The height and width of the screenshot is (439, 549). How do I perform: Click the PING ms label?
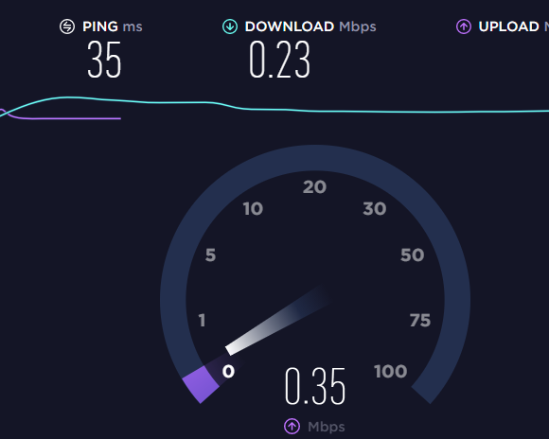pos(113,26)
